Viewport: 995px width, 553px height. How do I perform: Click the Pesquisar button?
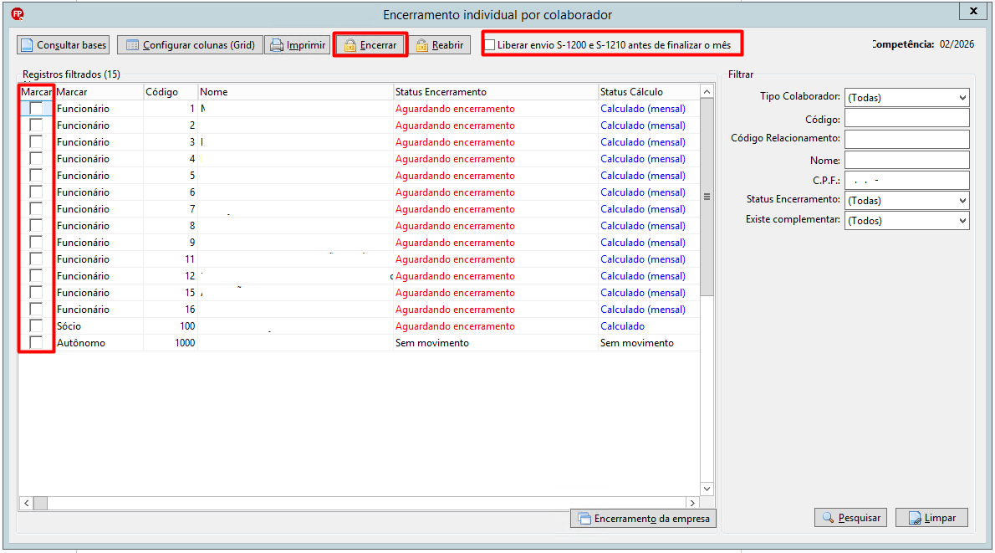850,518
